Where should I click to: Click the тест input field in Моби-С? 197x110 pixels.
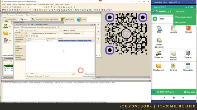tap(166, 19)
